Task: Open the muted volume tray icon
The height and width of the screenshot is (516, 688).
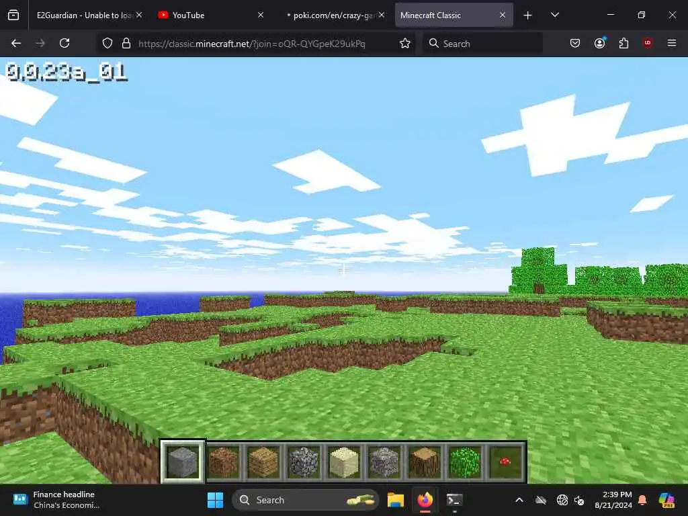Action: (580, 500)
